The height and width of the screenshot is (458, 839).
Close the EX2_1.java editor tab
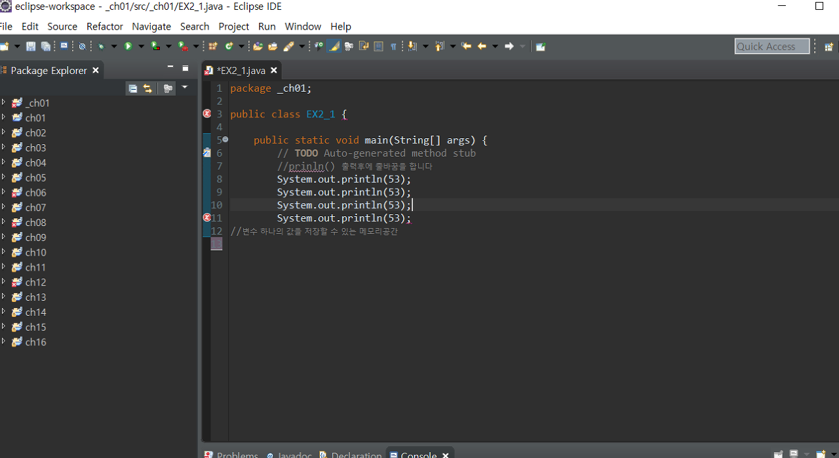pyautogui.click(x=274, y=70)
